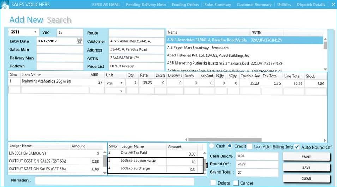Open Pending Orders menu
337x187 pixels.
click(x=185, y=5)
